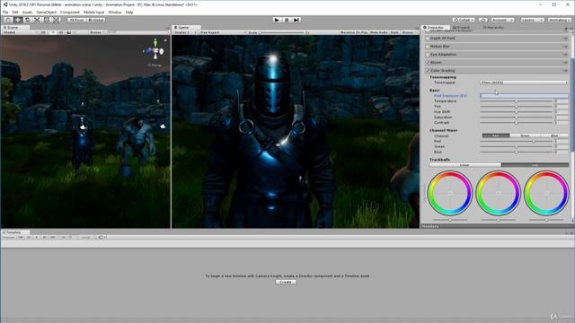
Task: Toggle Global/Local handle rotation button
Action: click(96, 20)
